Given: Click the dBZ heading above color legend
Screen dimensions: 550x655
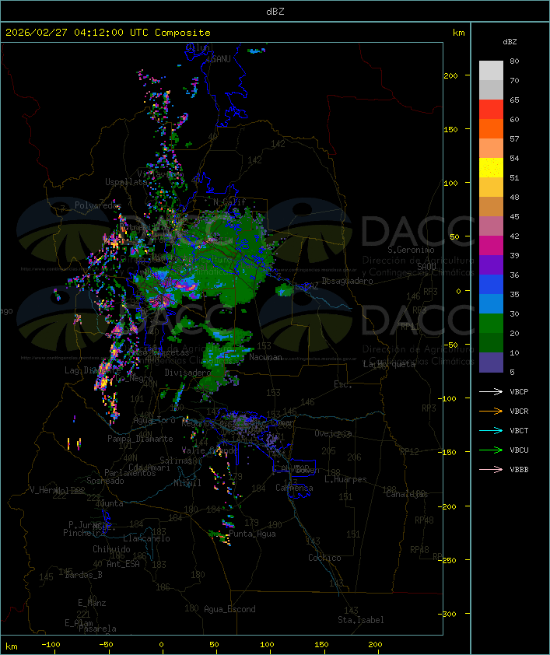Looking at the screenshot, I should [x=510, y=42].
